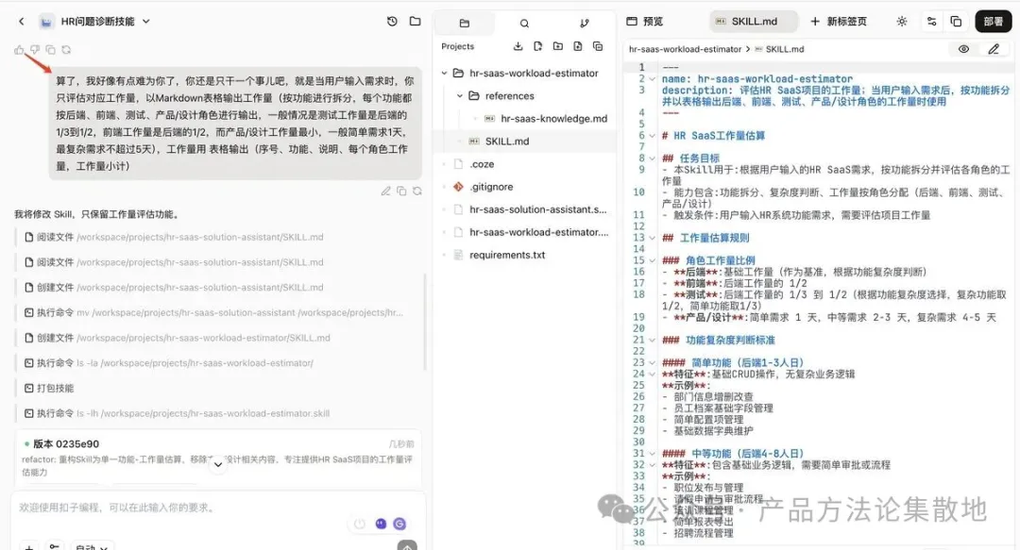The width and height of the screenshot is (1020, 550).
Task: Toggle markdown preview with the eye icon
Action: (962, 48)
